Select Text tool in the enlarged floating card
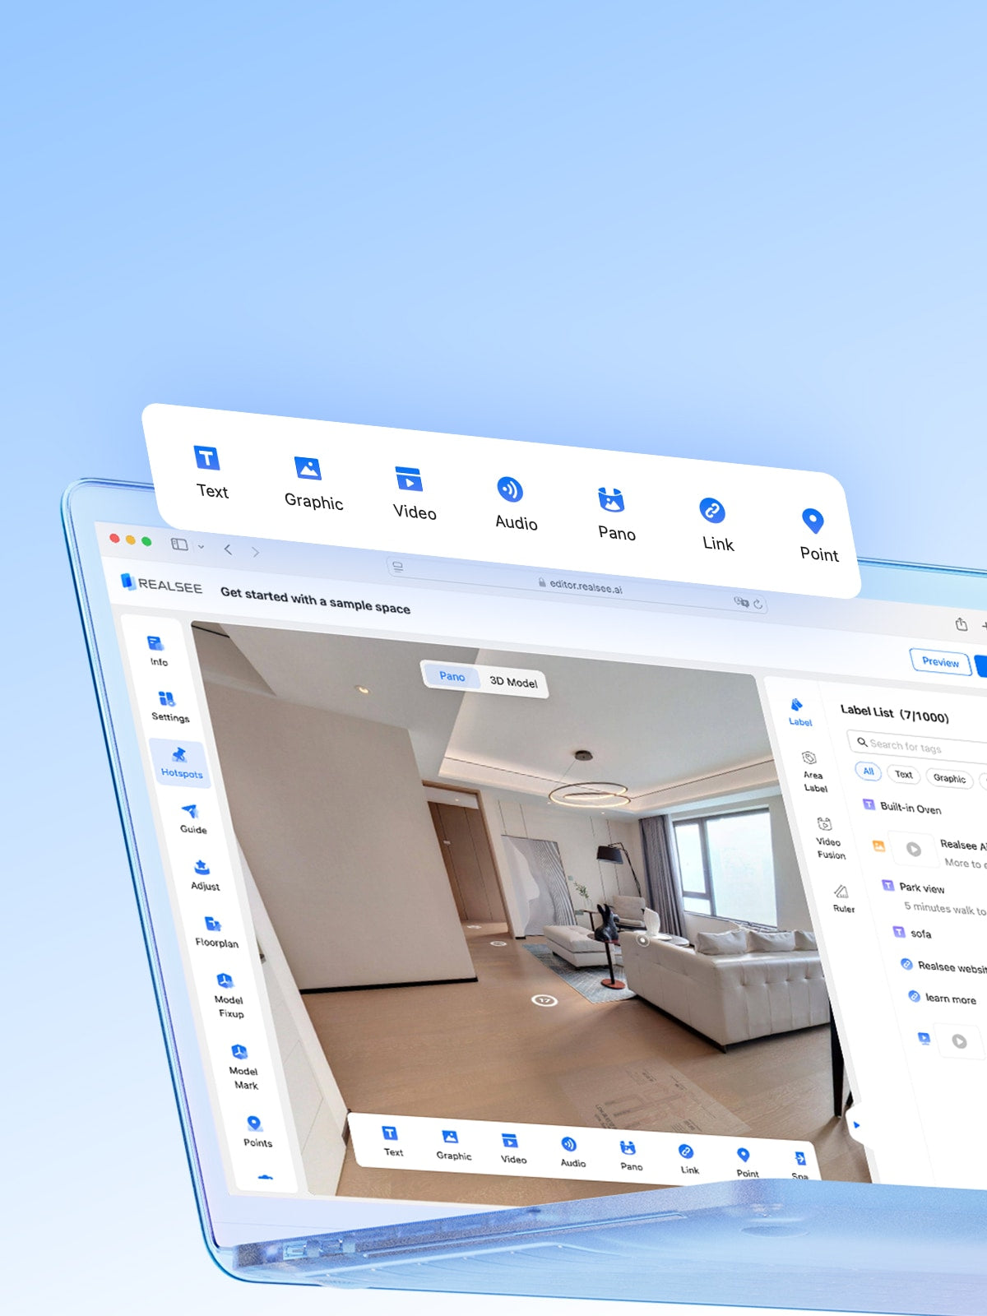Viewport: 987px width, 1316px height. tap(210, 472)
